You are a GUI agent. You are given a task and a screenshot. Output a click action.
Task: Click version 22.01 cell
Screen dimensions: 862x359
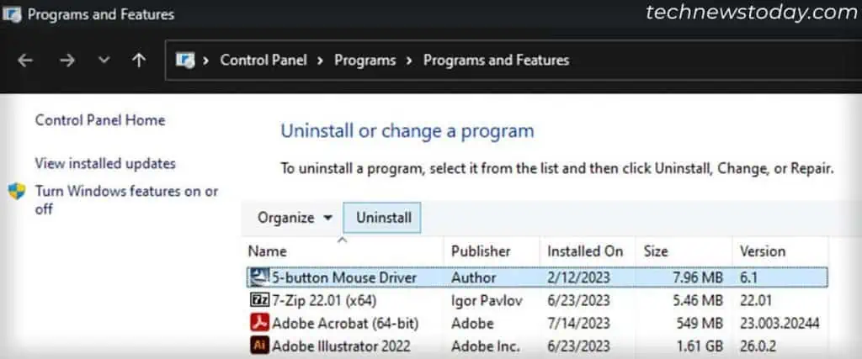point(755,300)
